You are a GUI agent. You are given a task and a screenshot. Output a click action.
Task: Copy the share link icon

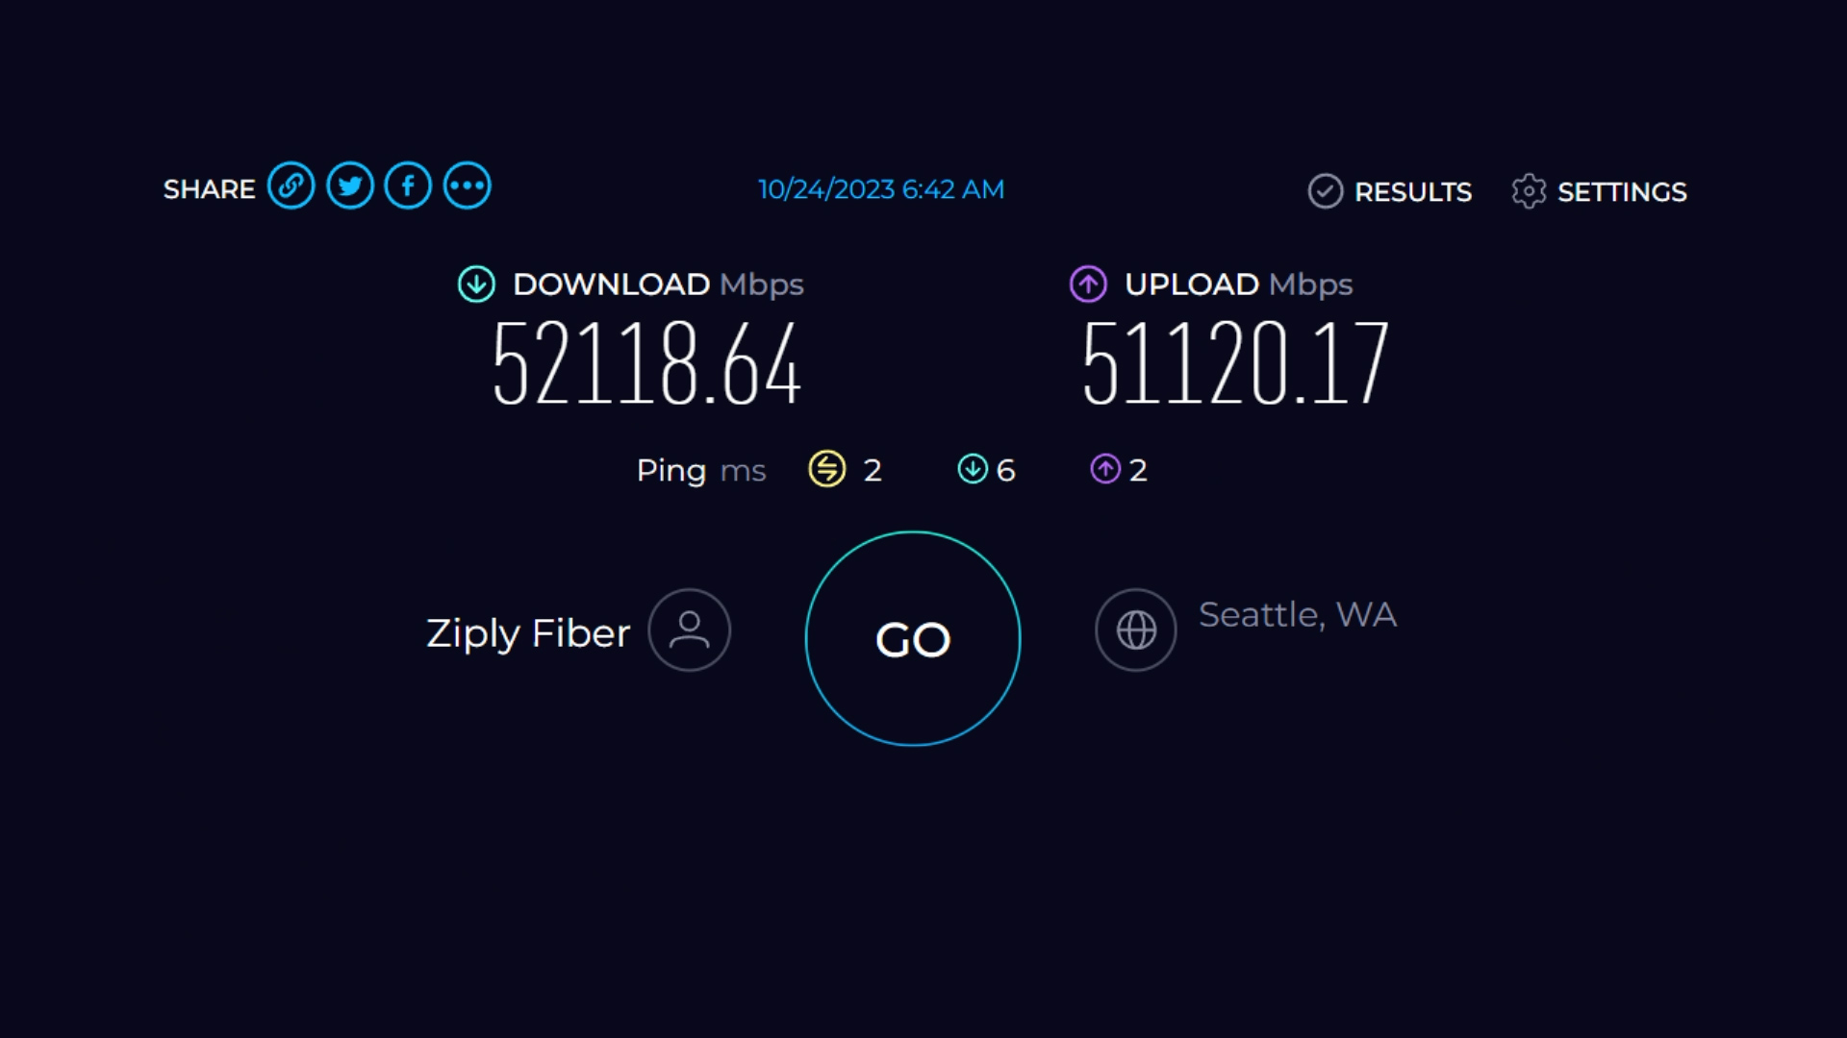coord(291,186)
